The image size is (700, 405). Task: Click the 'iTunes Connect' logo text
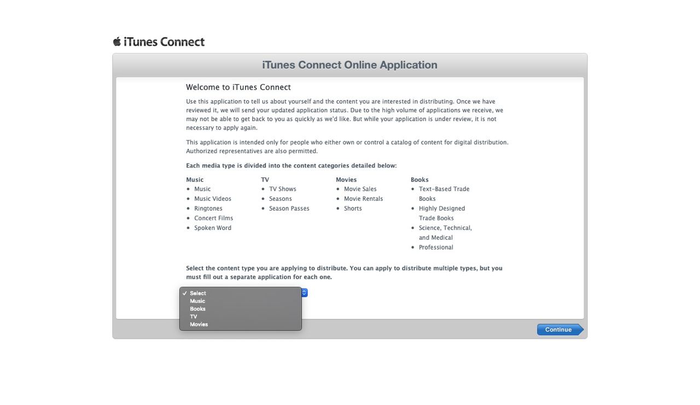pos(164,42)
